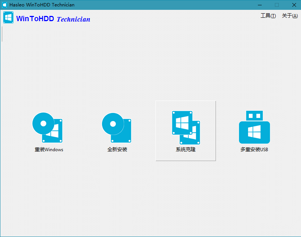Click the Hasleo WinToHDD Technician window title
Viewport: 301px width, 237px height.
(42, 5)
